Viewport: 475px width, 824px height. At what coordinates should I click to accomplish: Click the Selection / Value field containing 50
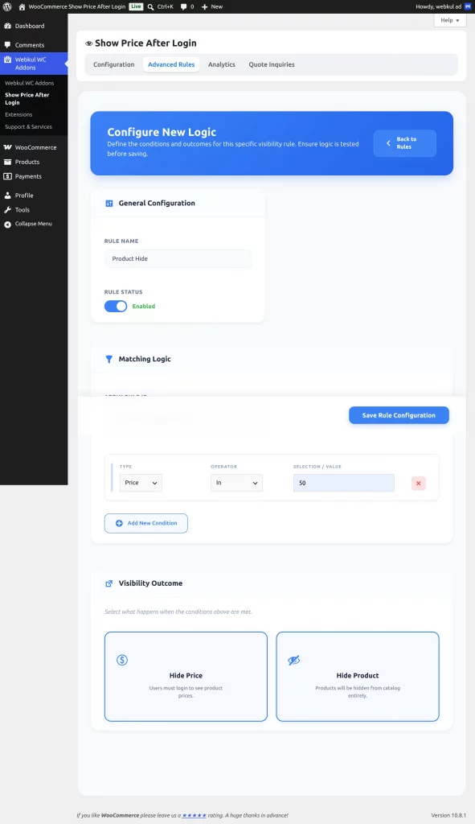pos(344,483)
